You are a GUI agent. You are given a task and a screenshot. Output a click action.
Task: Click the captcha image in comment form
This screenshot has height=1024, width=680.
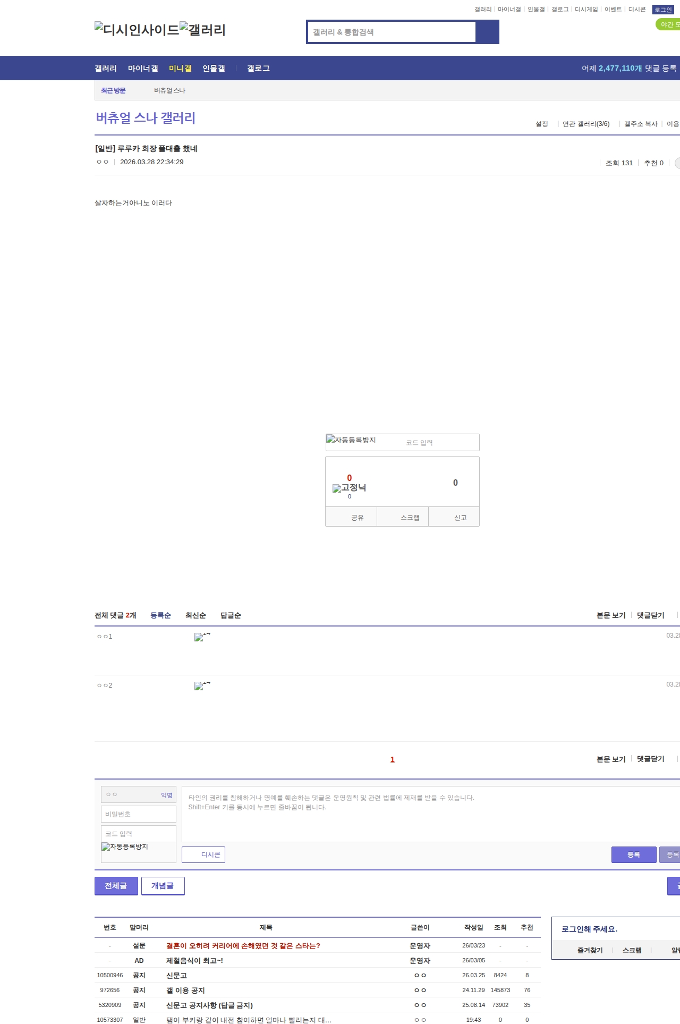click(125, 847)
